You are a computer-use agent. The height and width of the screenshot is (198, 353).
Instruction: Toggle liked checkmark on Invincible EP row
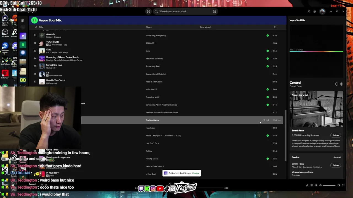(x=268, y=89)
